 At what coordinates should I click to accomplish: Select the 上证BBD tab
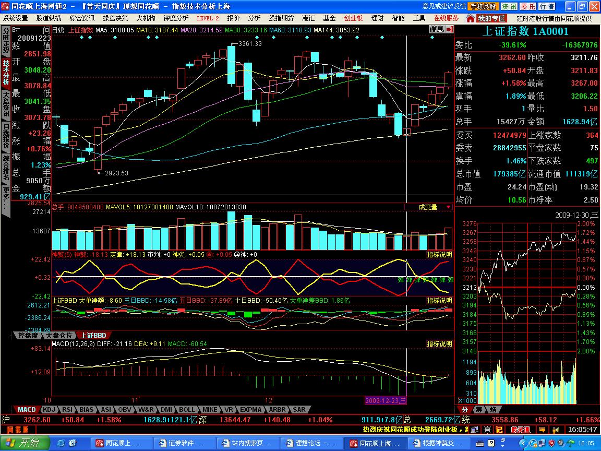tap(93, 336)
